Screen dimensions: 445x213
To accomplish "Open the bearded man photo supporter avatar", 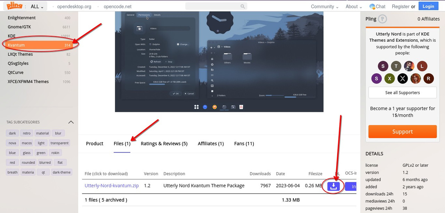I will (x=409, y=66).
